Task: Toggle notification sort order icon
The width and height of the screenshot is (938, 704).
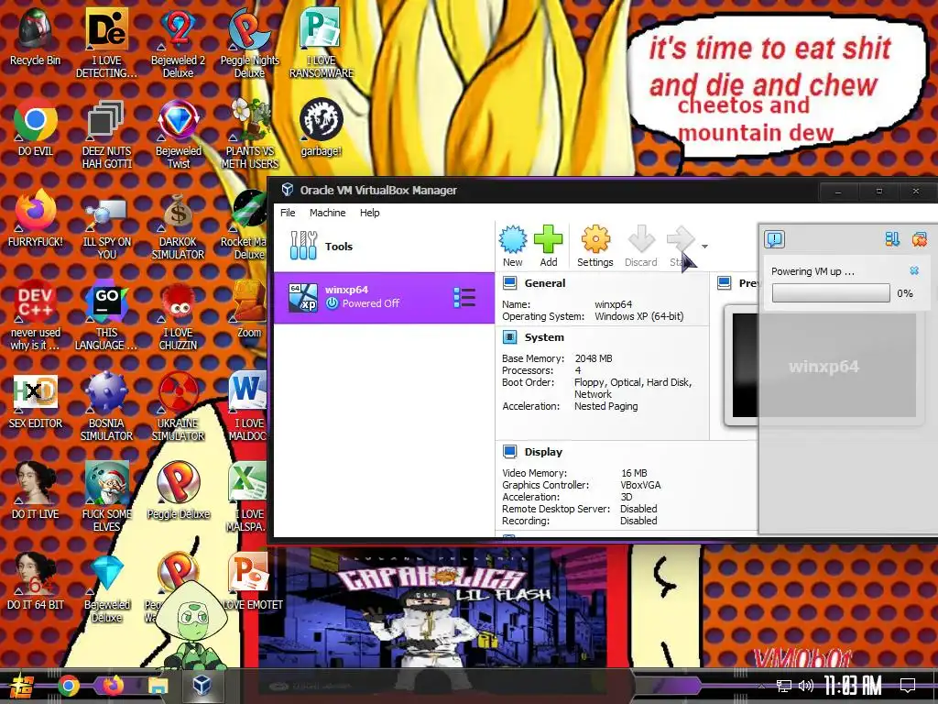Action: click(892, 239)
